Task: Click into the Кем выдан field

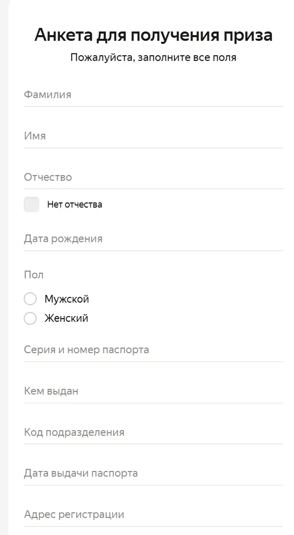Action: click(x=153, y=391)
